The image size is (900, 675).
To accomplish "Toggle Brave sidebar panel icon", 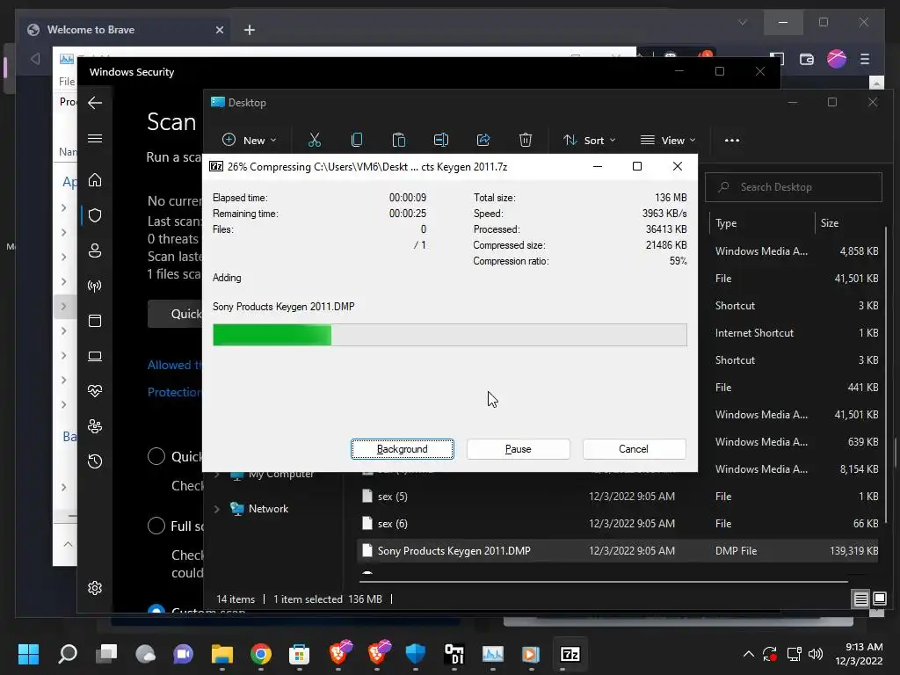I will coord(777,59).
